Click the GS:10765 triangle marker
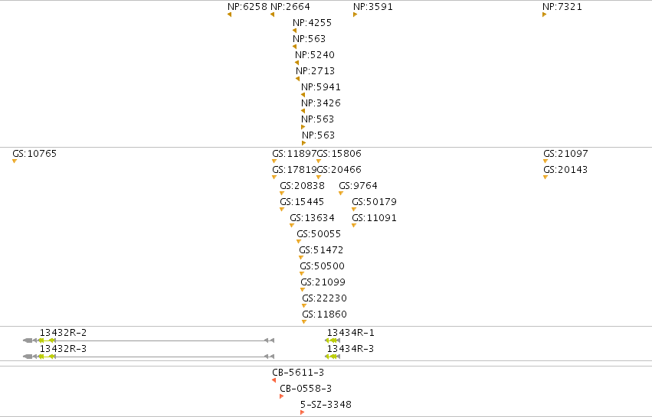Viewport: 652px width, 417px height. [x=15, y=161]
